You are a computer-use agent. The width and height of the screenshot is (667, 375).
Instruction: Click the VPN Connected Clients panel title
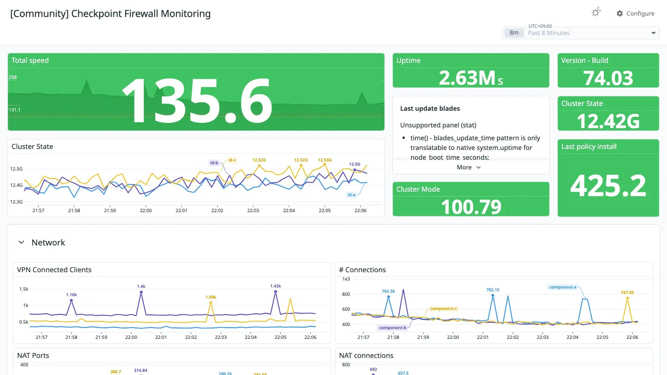tap(54, 270)
